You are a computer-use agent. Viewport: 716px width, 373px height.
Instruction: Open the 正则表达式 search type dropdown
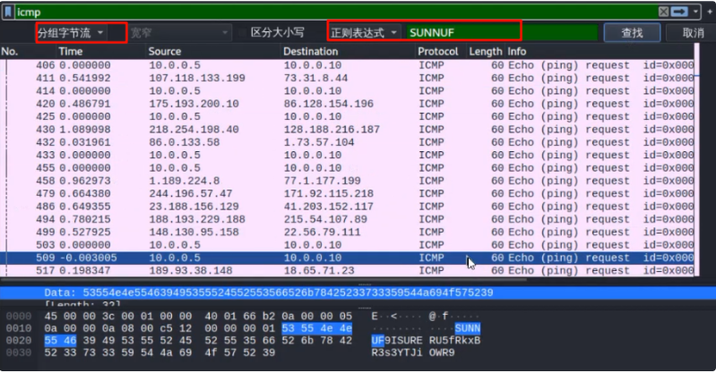(364, 33)
